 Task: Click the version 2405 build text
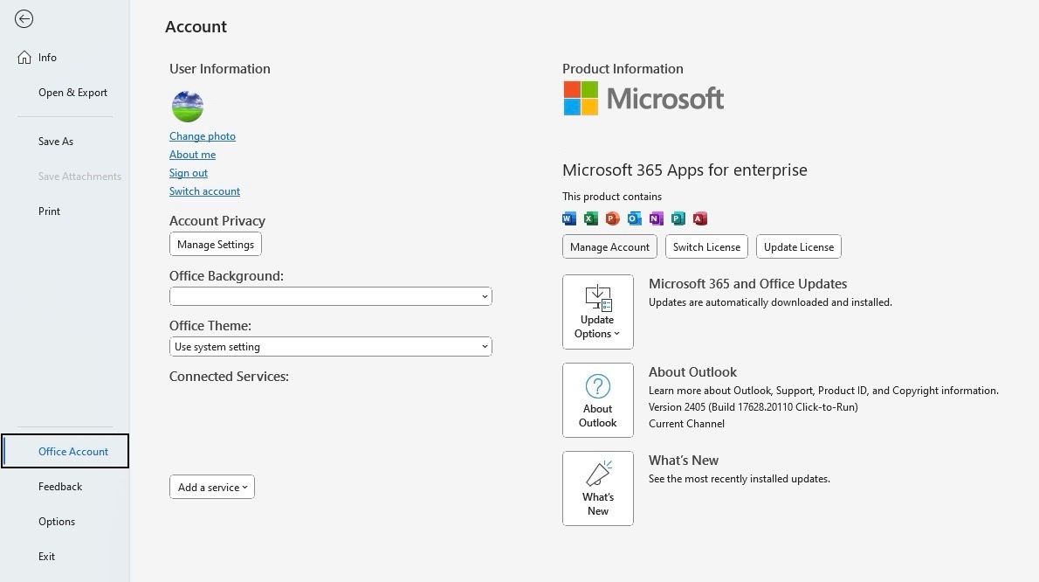[x=753, y=407]
